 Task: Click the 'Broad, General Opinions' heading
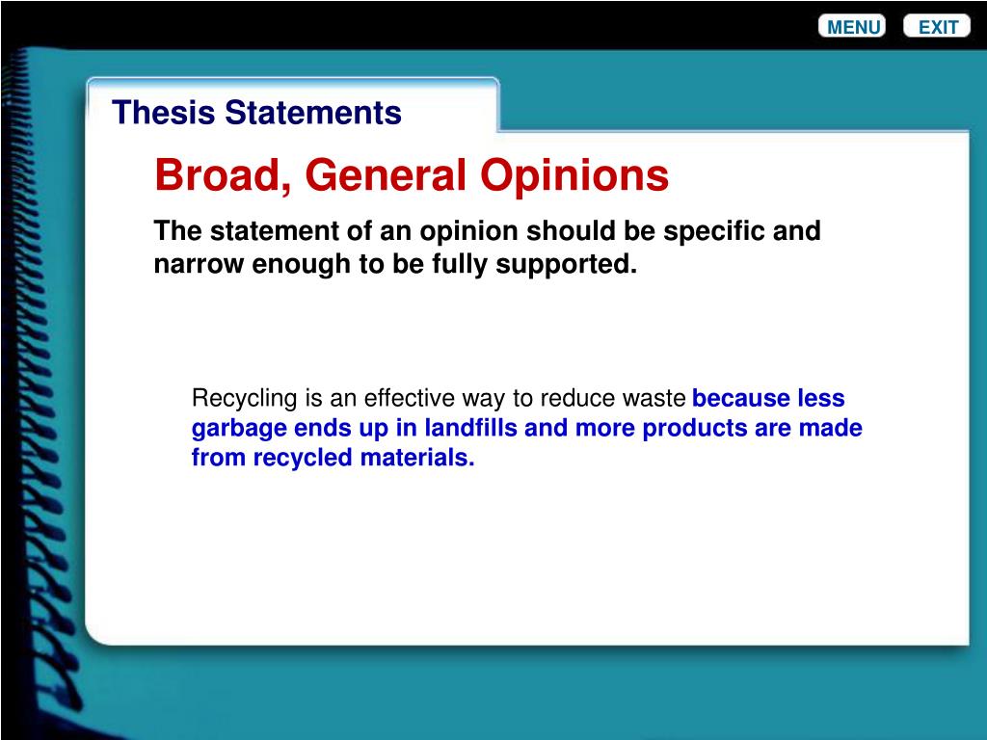(x=412, y=174)
